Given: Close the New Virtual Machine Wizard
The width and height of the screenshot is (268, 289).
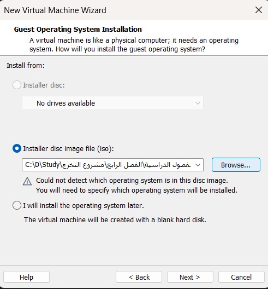Looking at the screenshot, I should click(x=259, y=10).
